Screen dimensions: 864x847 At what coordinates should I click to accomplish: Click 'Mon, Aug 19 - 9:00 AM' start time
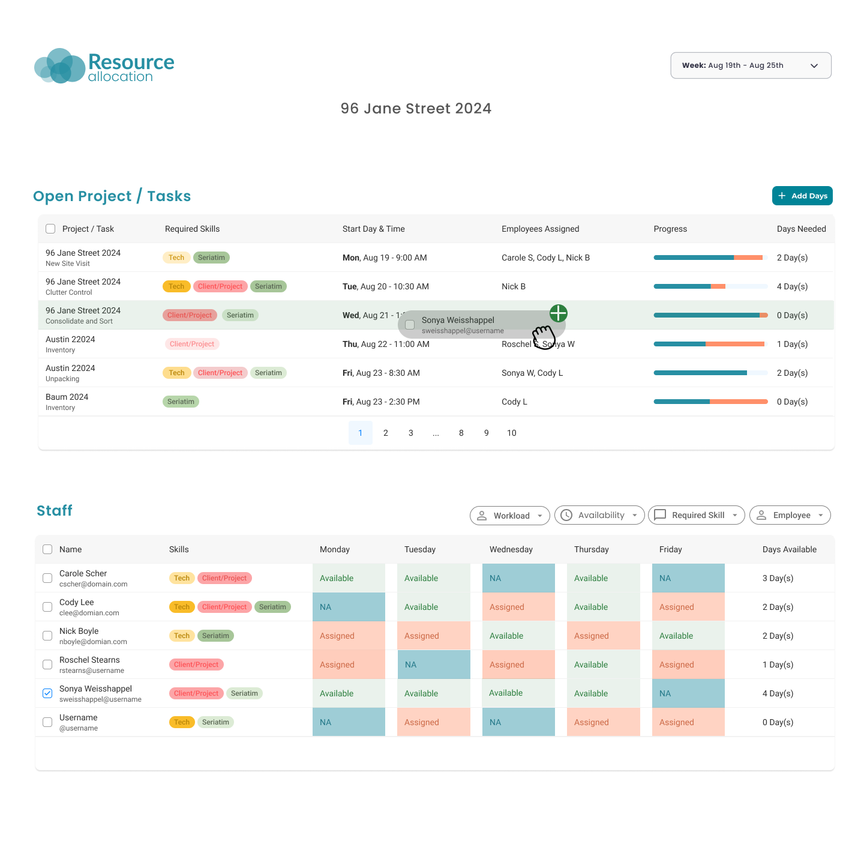tap(385, 258)
